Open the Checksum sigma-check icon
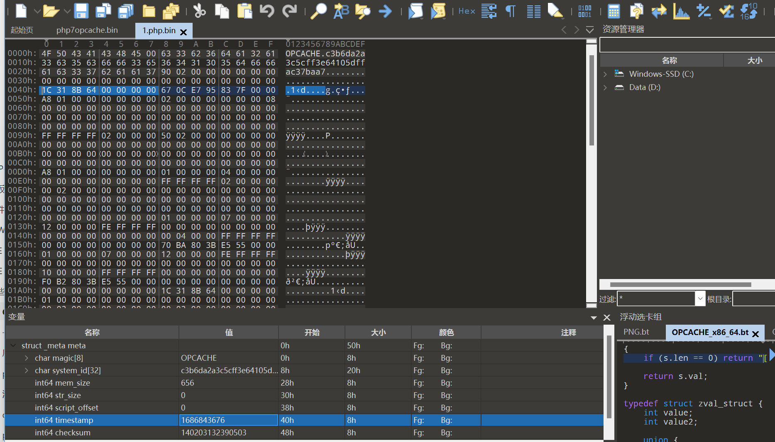Screen dimensions: 775x442 tap(726, 11)
